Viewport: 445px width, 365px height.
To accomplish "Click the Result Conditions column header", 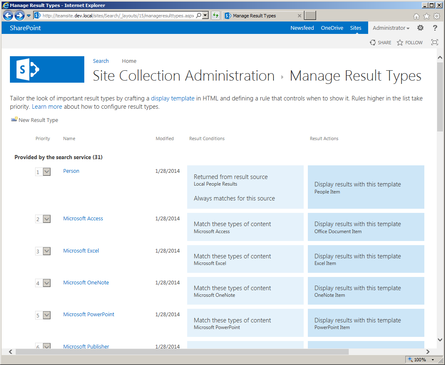I will point(207,138).
